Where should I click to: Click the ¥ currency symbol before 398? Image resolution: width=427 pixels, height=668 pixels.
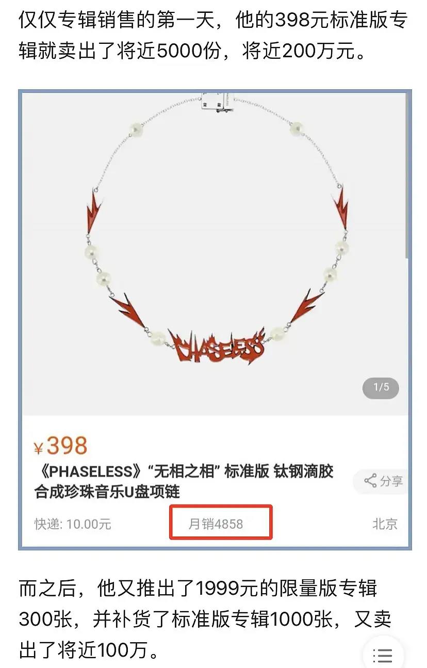coord(39,449)
